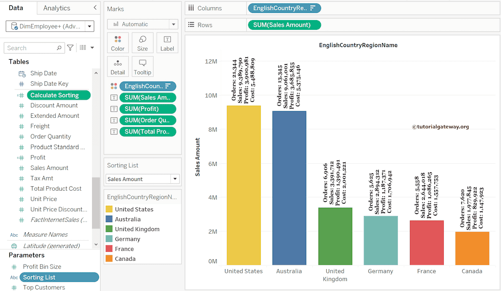Expand the Automatic mark type dropdown
501x291 pixels.
pyautogui.click(x=174, y=24)
